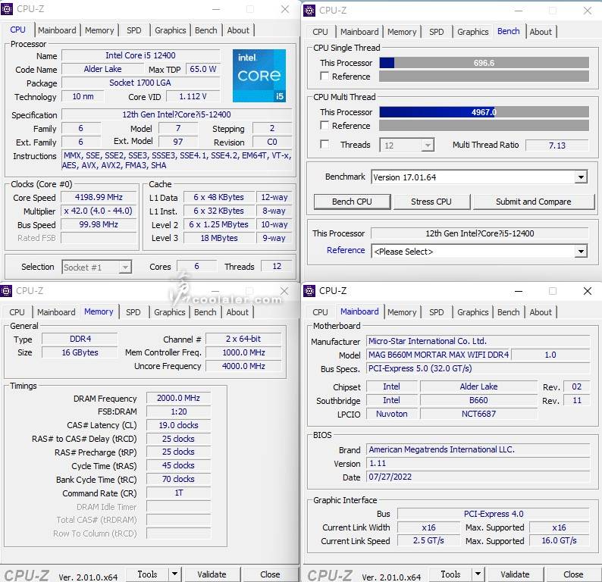Click the CAS# Latency value 19.0 clocks
The height and width of the screenshot is (582, 602).
point(178,425)
